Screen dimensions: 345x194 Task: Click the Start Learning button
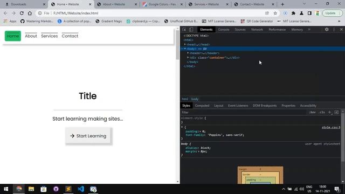88,136
